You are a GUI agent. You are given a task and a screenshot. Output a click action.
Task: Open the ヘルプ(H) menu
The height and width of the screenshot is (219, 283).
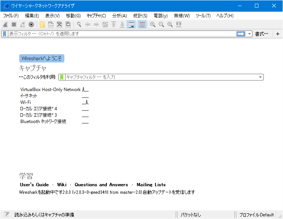click(x=225, y=16)
